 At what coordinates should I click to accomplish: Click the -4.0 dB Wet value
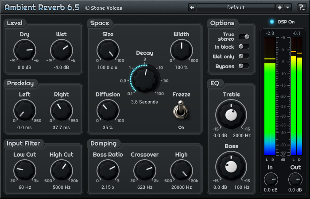click(x=61, y=68)
